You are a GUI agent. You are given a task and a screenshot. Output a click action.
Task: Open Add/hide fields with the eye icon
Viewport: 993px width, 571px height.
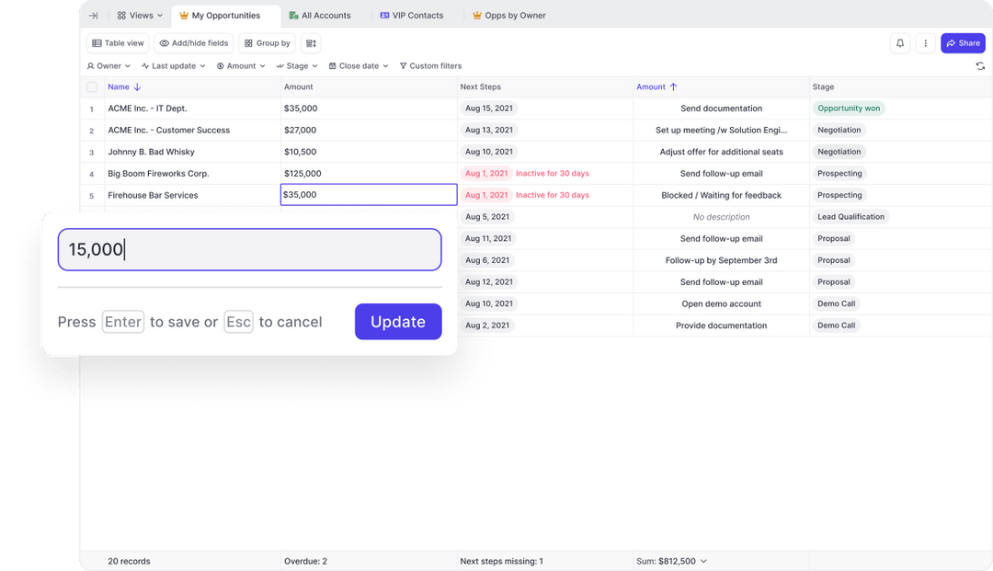coord(193,42)
